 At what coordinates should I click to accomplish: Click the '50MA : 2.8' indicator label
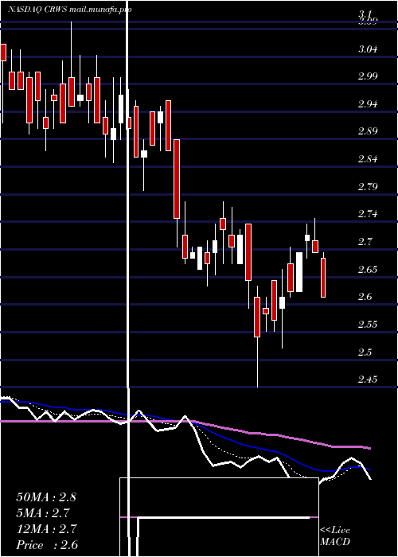pyautogui.click(x=46, y=497)
